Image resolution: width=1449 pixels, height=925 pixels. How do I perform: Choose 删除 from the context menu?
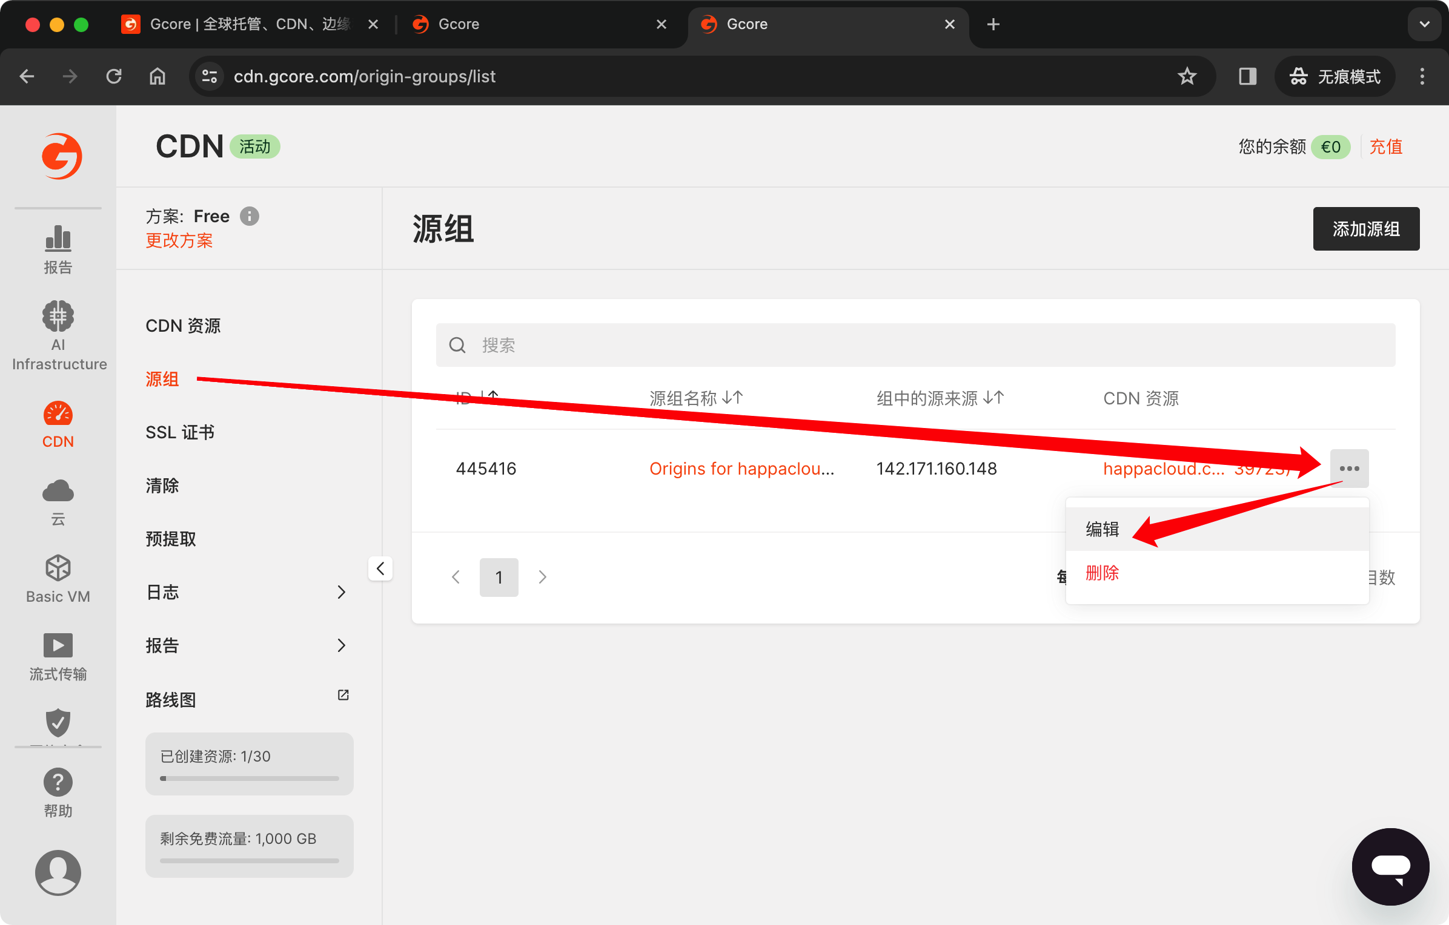pyautogui.click(x=1217, y=573)
